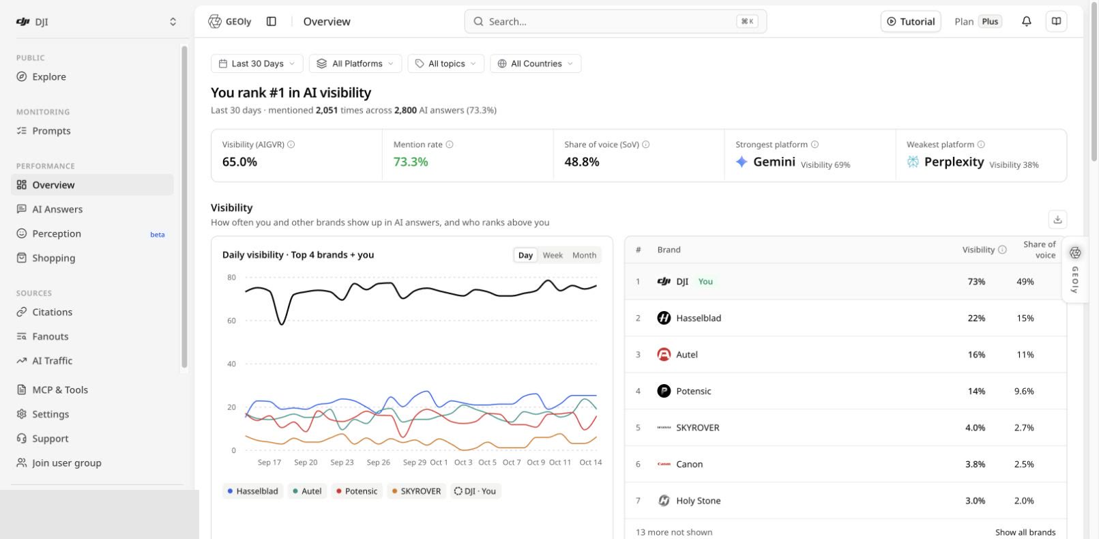Screen dimensions: 1099x539
Task: Open the Plus plan badge
Action: [990, 21]
